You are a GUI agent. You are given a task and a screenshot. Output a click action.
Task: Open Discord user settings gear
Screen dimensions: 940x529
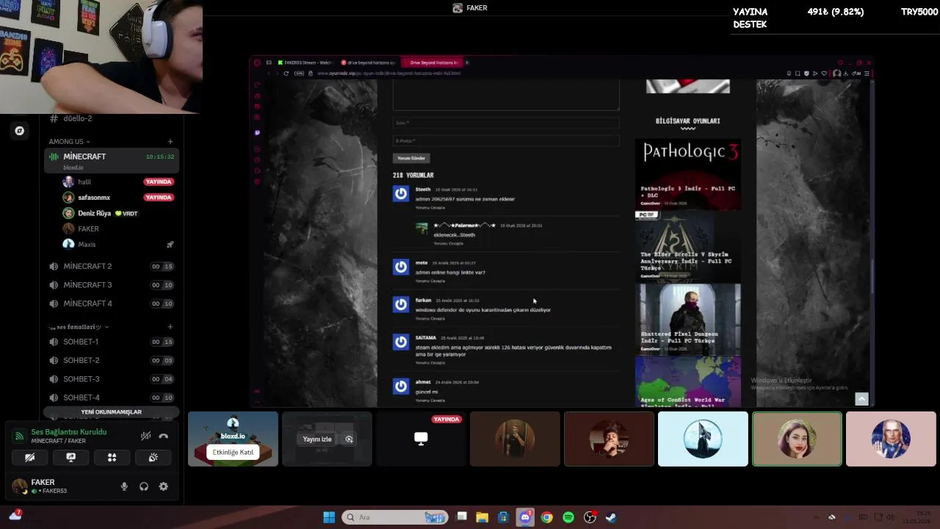(163, 486)
